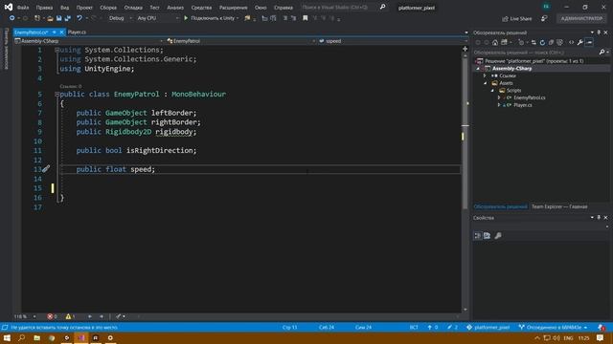
Task: Click the Solution Explorer search field
Action: (x=535, y=53)
